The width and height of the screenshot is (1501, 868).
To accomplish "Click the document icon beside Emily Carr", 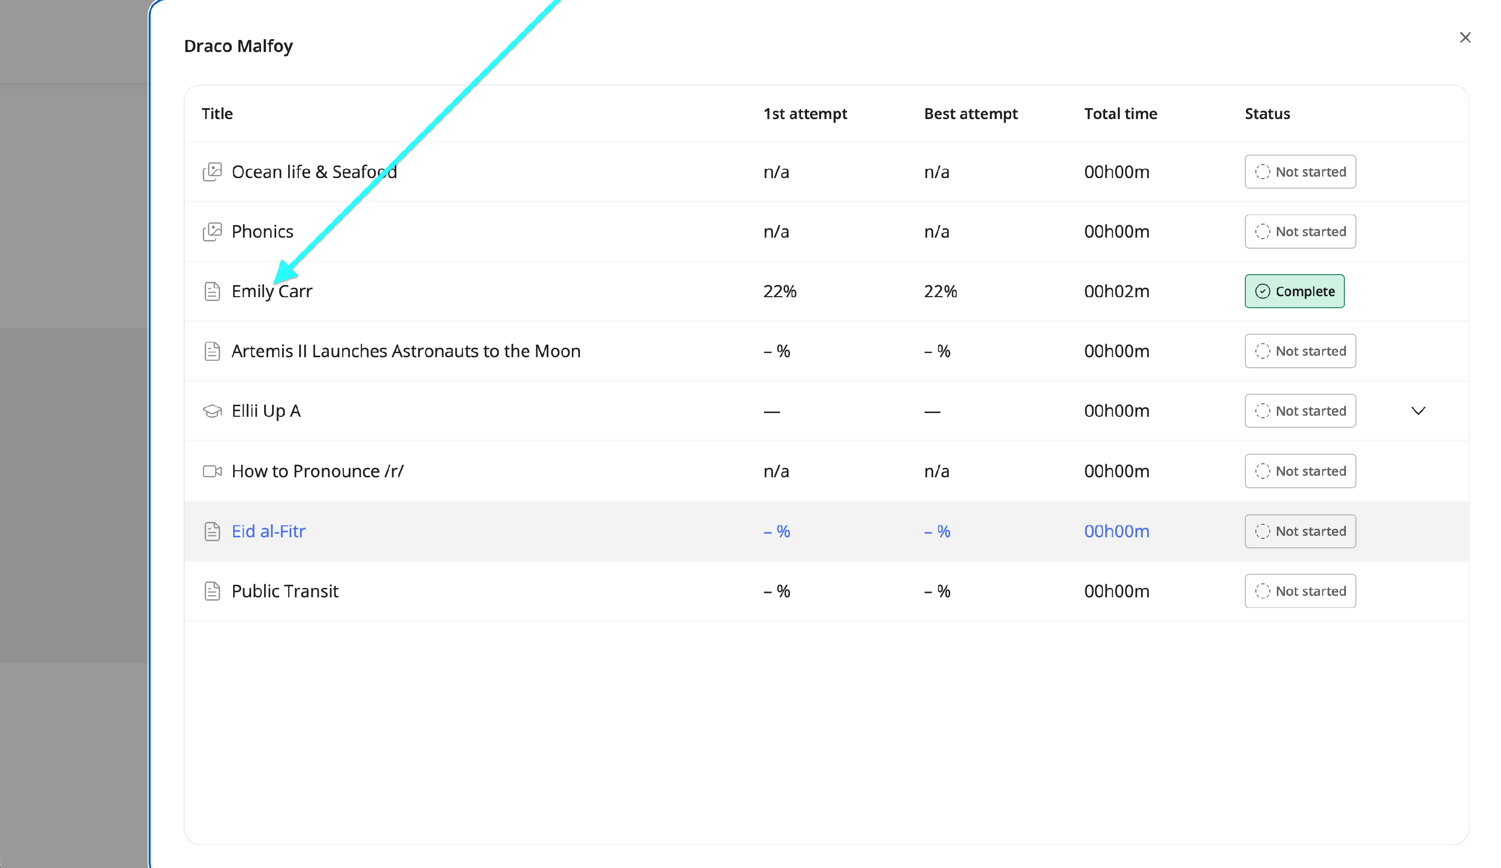I will [212, 291].
